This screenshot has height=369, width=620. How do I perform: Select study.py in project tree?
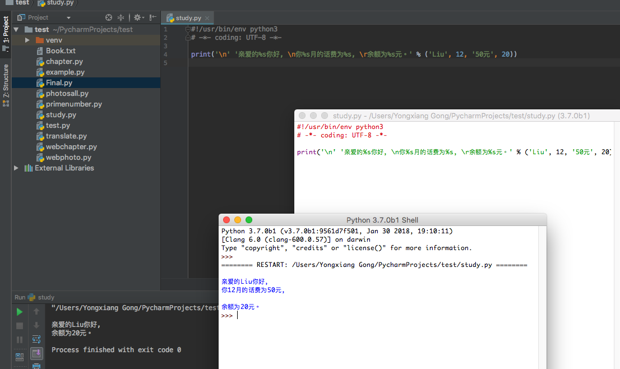[x=61, y=115]
